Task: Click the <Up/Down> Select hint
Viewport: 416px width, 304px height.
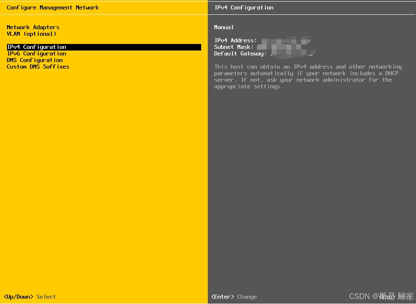Action: click(x=30, y=297)
